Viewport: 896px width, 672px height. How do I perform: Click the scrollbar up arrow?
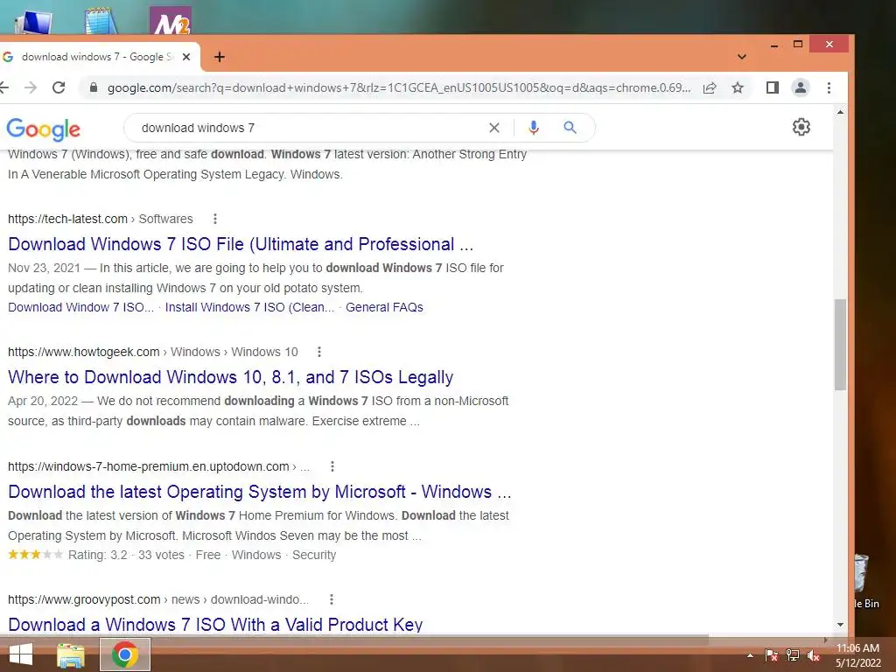pyautogui.click(x=840, y=113)
